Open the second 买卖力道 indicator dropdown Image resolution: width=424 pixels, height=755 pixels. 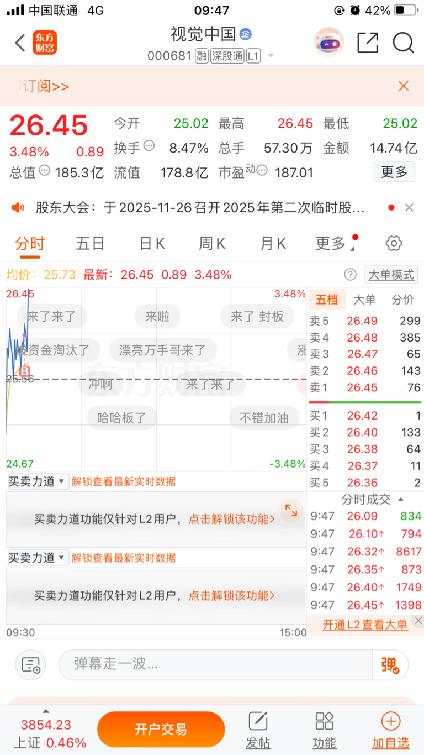[x=37, y=558]
